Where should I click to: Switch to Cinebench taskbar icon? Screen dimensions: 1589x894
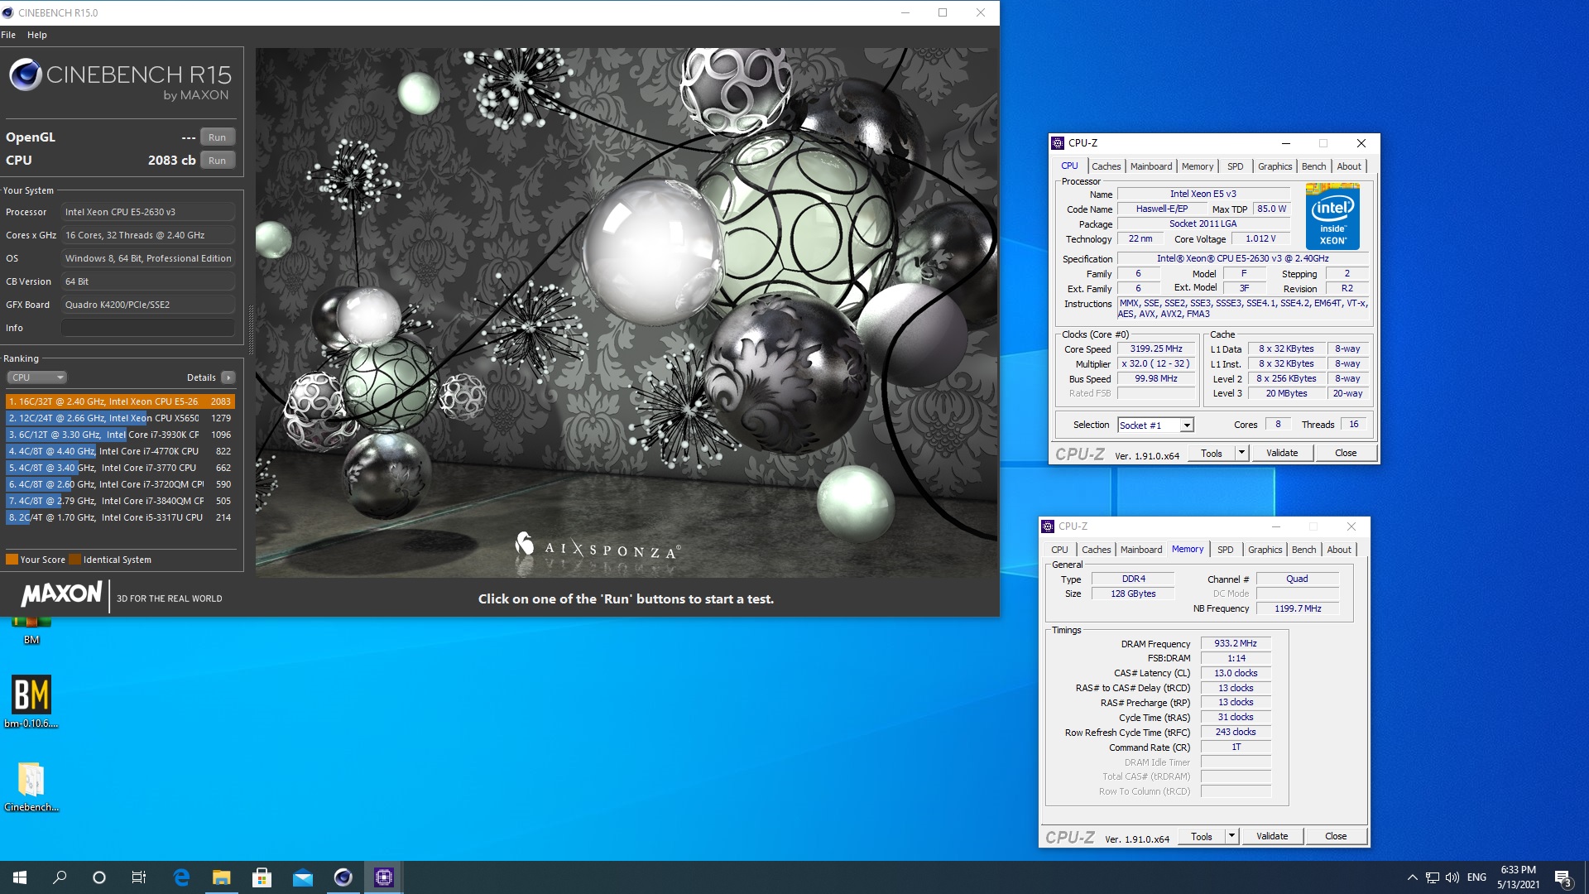tap(343, 877)
